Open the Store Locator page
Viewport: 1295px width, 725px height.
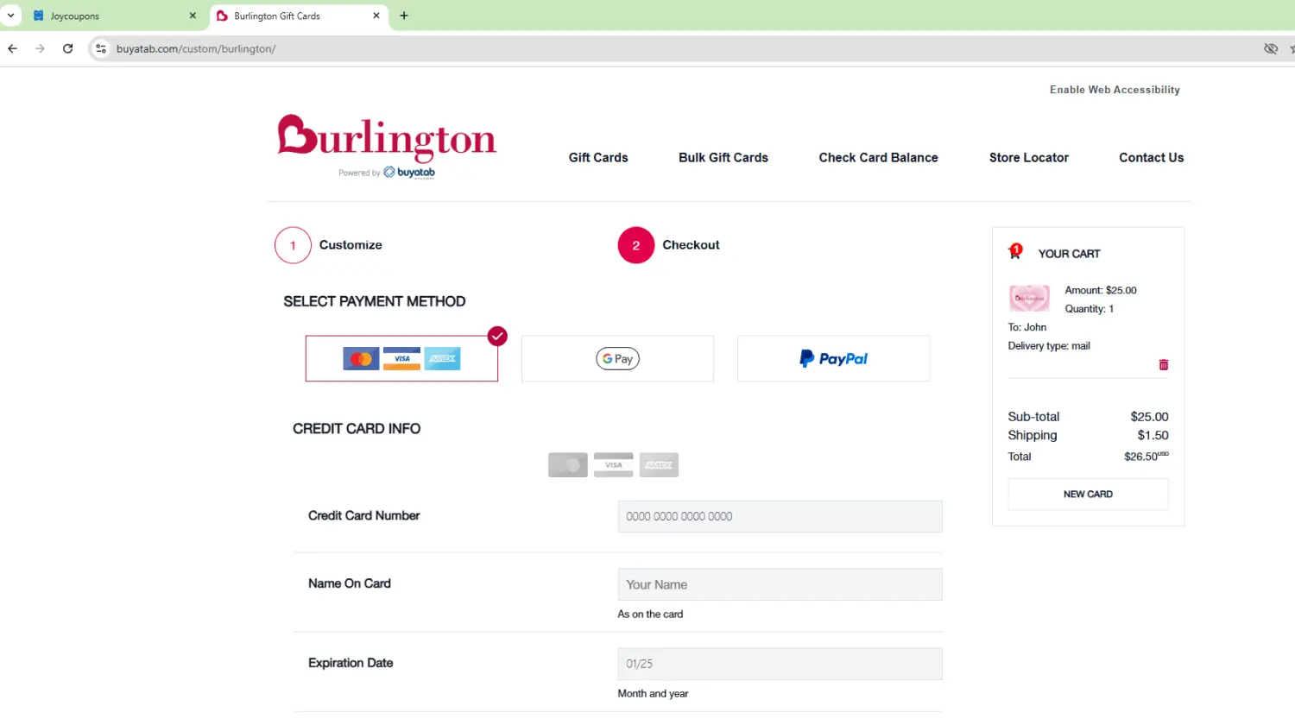pos(1029,158)
